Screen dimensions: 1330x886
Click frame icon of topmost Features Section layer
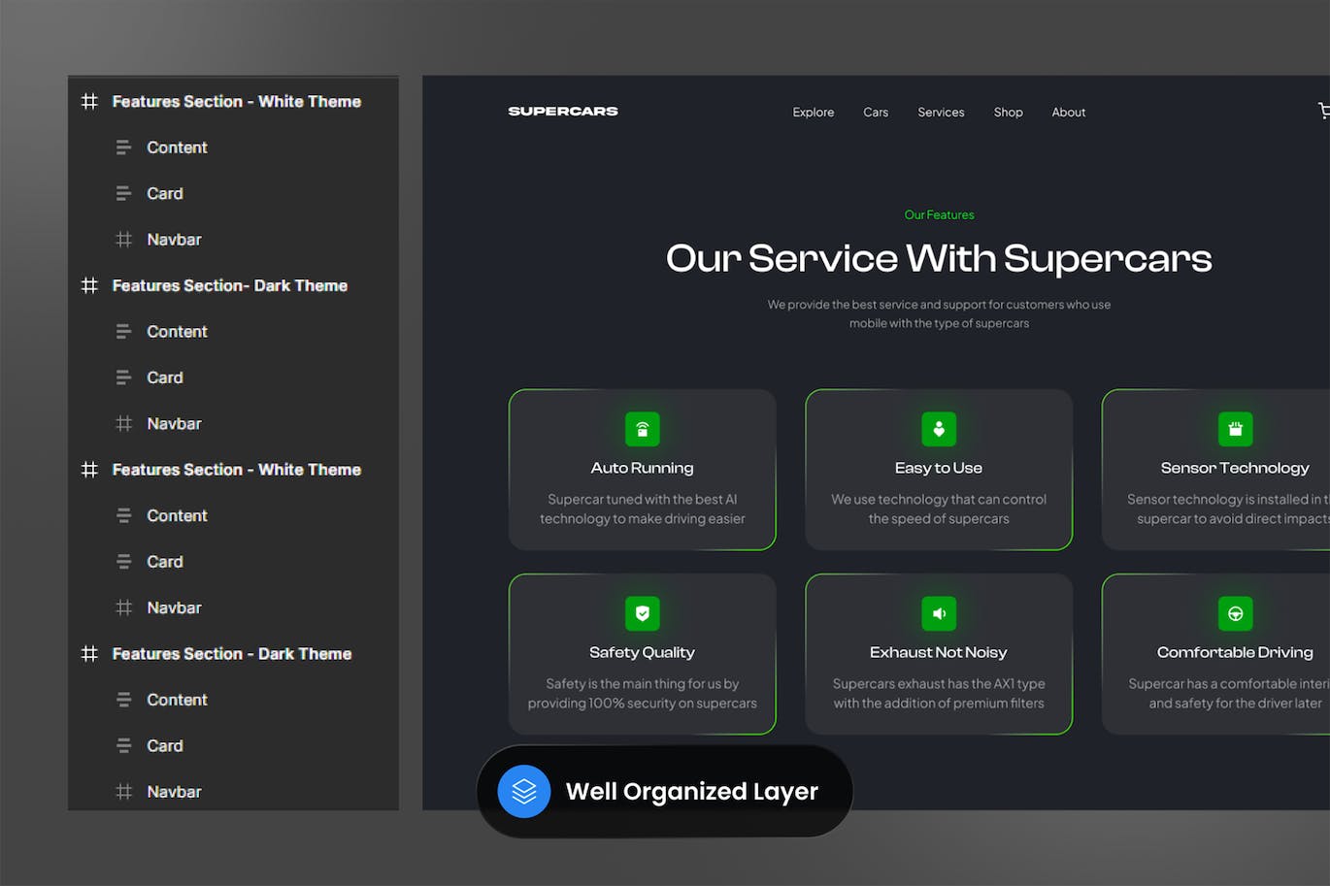click(89, 102)
